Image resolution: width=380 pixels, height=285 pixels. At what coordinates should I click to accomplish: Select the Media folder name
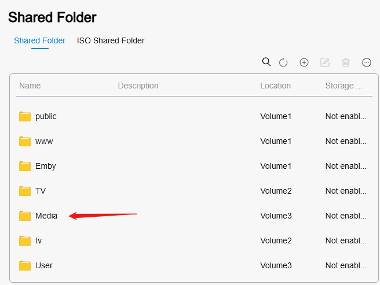[x=46, y=216]
